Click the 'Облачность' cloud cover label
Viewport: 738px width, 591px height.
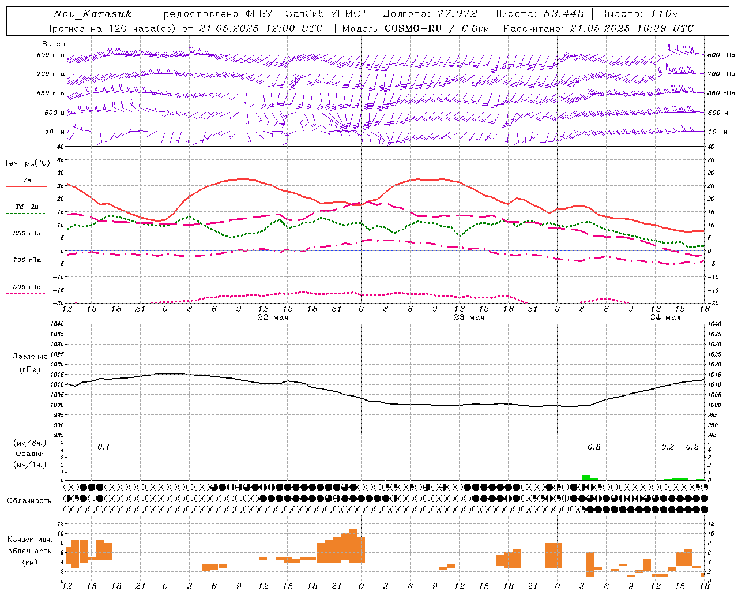[29, 500]
